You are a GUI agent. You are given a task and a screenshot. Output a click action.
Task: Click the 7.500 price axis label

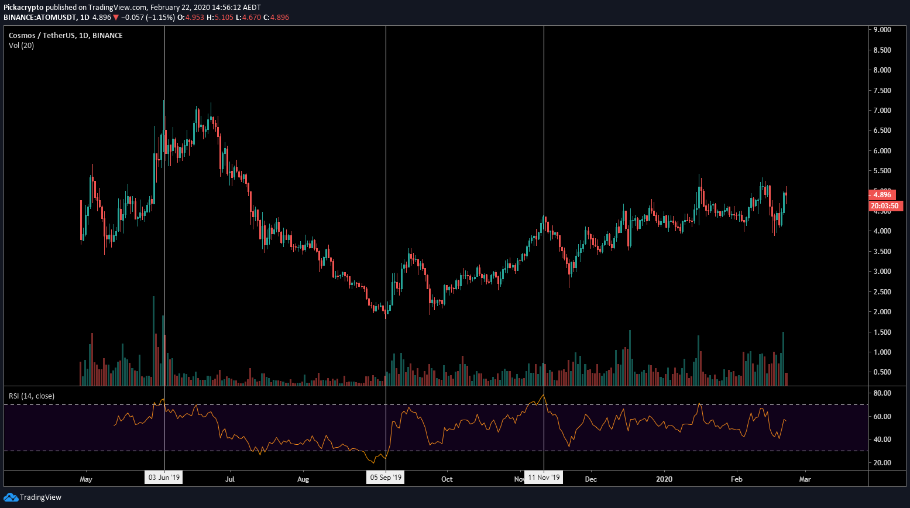(x=882, y=91)
